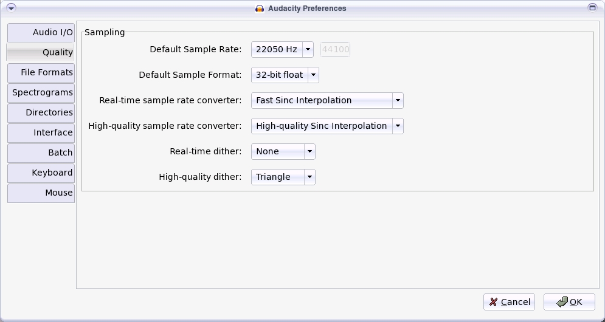Screen dimensions: 605x322
Task: Expand the Real-time sample rate converter dropdown
Action: point(397,101)
